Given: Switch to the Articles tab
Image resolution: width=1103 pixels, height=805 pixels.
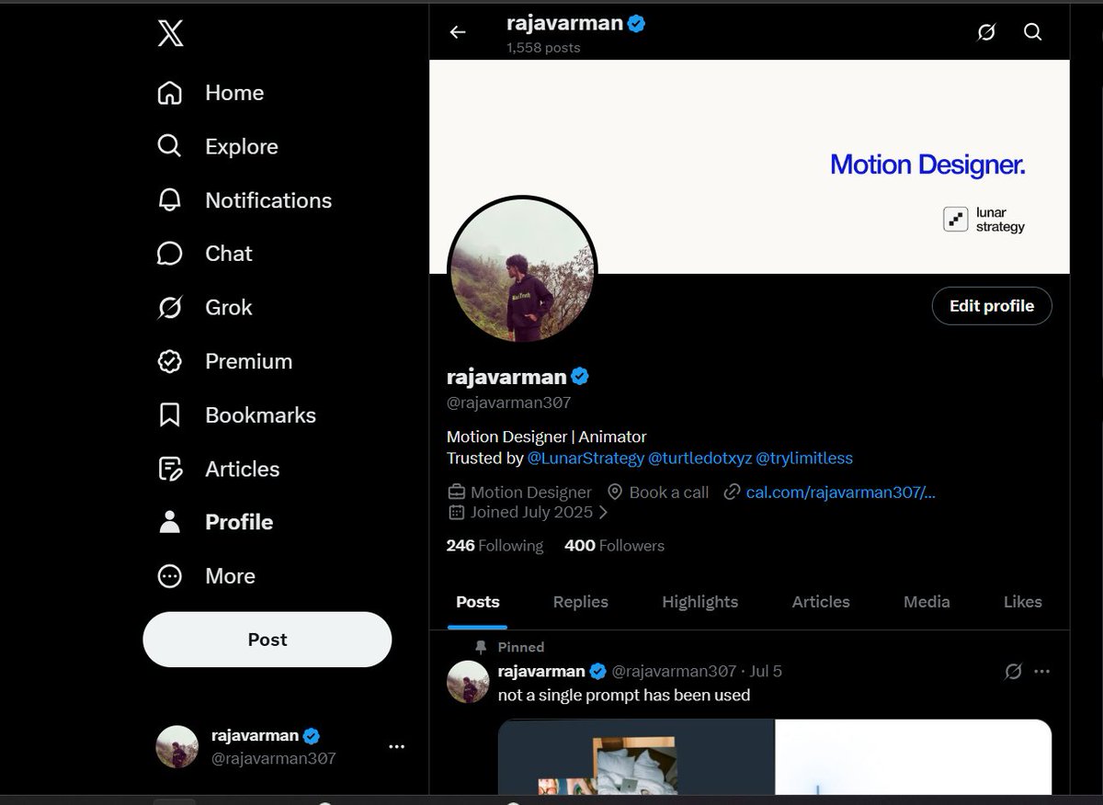Looking at the screenshot, I should click(x=821, y=602).
